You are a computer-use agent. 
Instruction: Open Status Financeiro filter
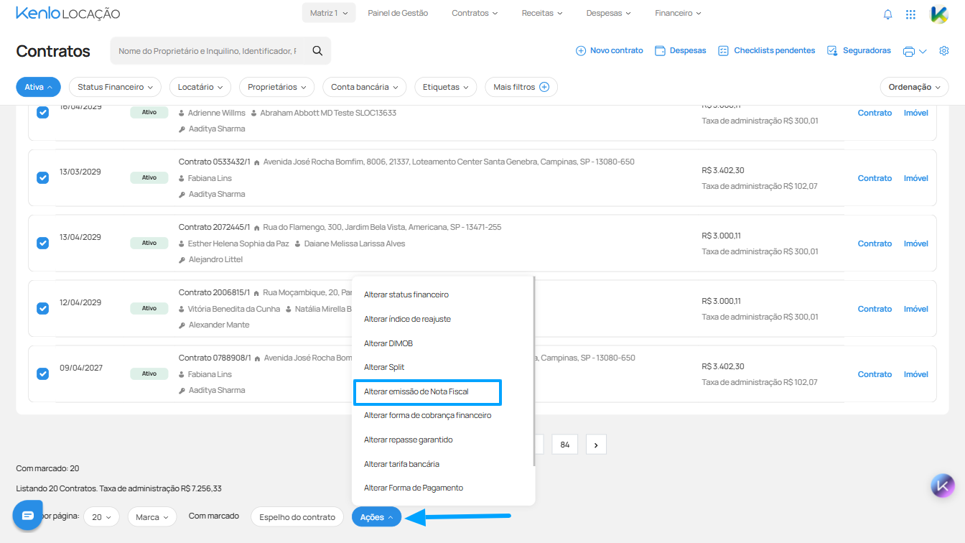pos(115,87)
